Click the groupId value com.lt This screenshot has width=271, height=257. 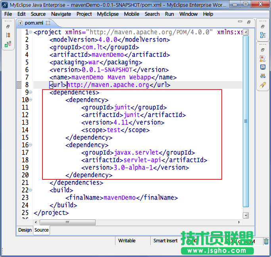pos(92,47)
